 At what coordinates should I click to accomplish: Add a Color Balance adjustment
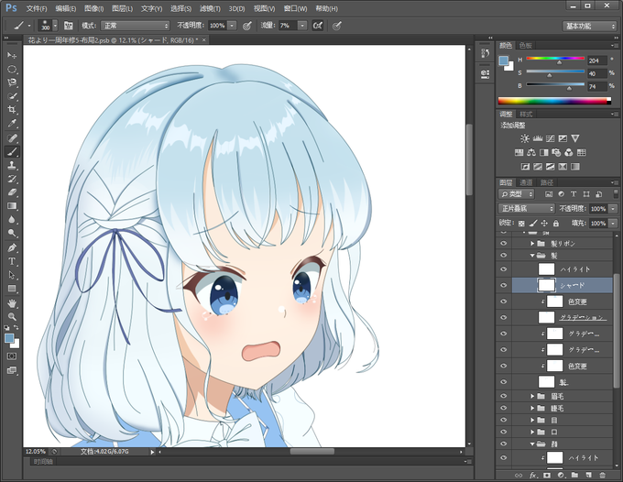[531, 153]
